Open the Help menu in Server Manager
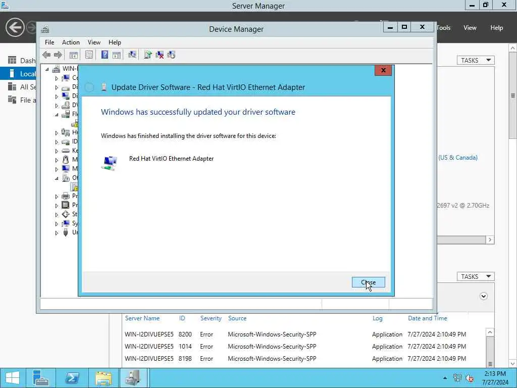This screenshot has width=517, height=388. click(x=497, y=28)
